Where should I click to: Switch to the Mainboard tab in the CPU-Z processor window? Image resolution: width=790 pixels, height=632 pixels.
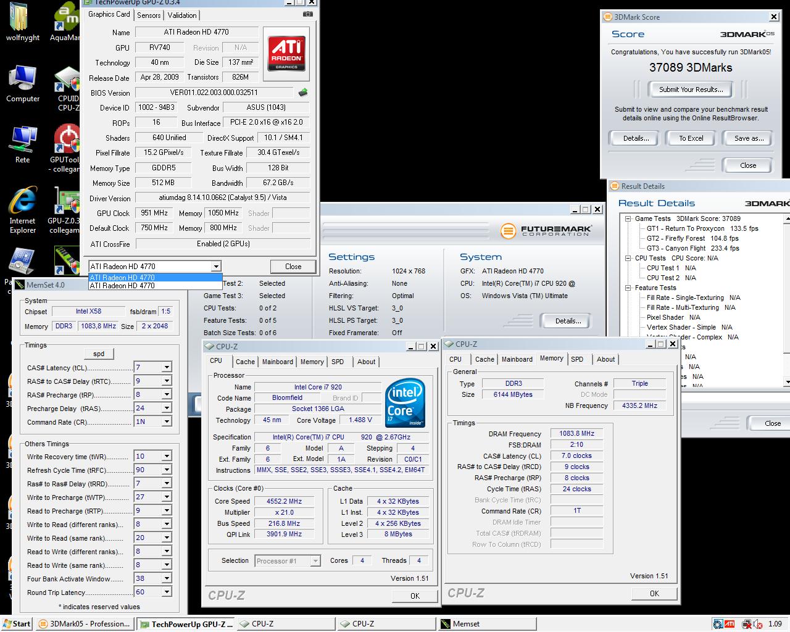pos(278,362)
